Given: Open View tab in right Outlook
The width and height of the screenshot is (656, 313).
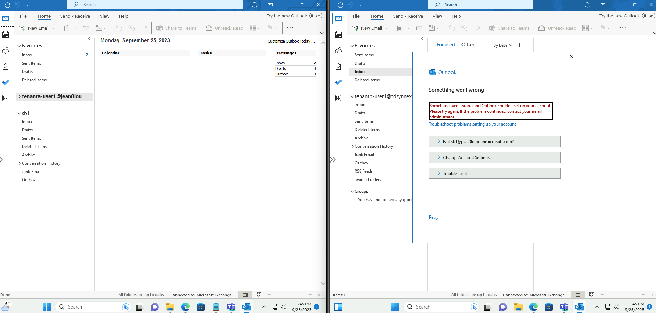Looking at the screenshot, I should coord(437,16).
